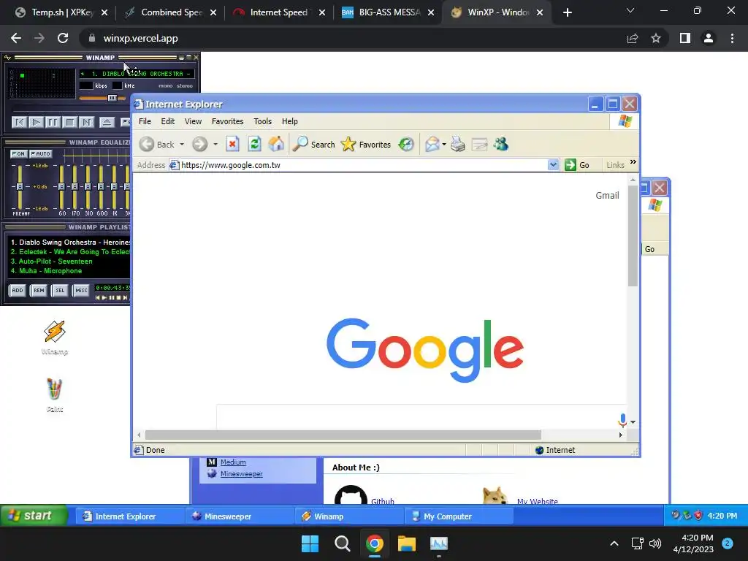This screenshot has height=561, width=748.
Task: Open the Help menu in Internet Explorer
Action: (x=289, y=121)
